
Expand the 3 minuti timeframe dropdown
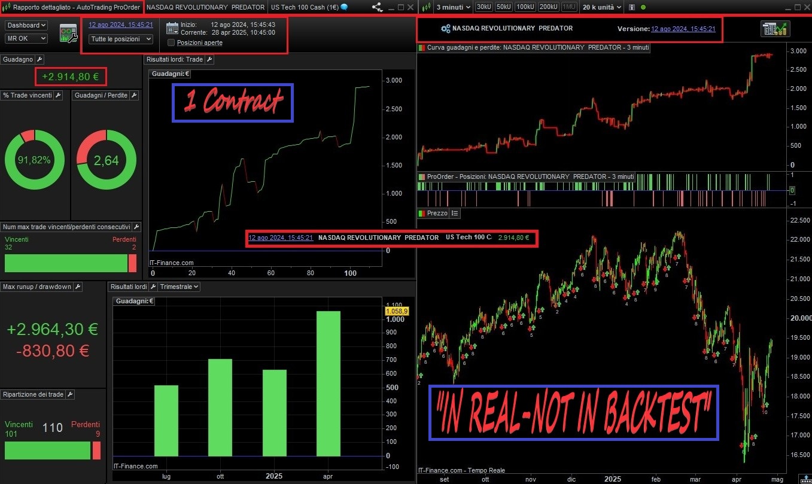tap(452, 7)
